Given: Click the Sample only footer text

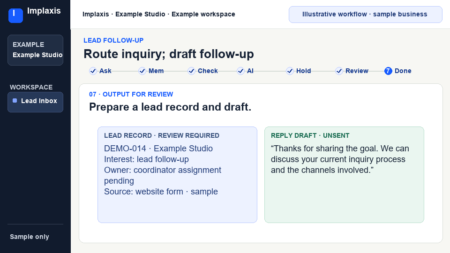Looking at the screenshot, I should [x=30, y=237].
